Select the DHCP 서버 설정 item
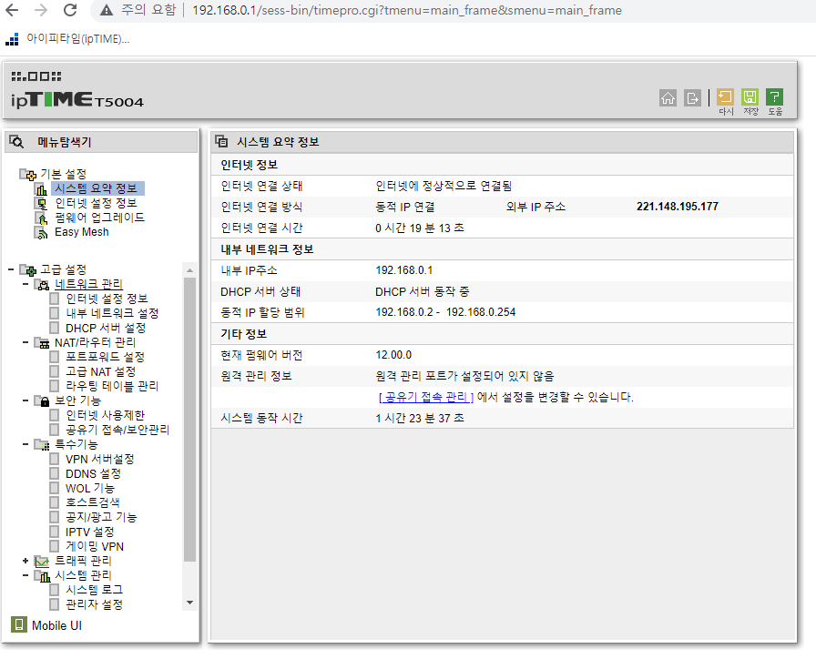The image size is (816, 659). [106, 328]
